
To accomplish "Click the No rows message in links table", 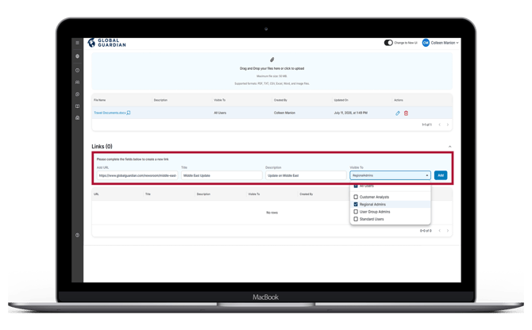I will coord(272,213).
